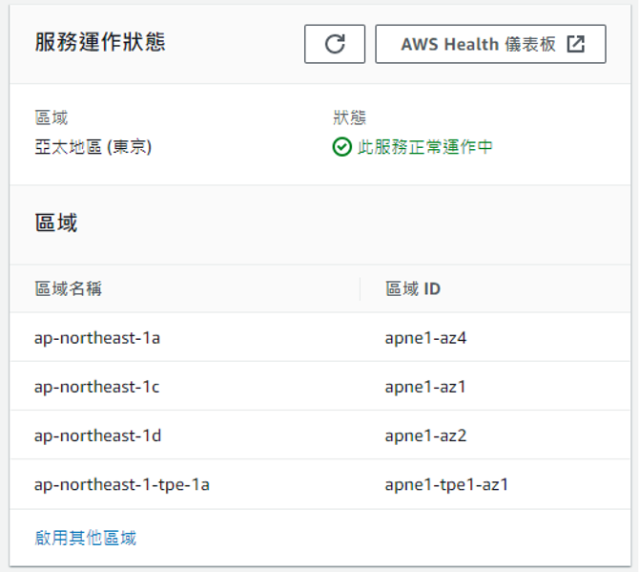Click the apne1-tpe1-az1 zone ID
The height and width of the screenshot is (573, 639).
tap(446, 485)
